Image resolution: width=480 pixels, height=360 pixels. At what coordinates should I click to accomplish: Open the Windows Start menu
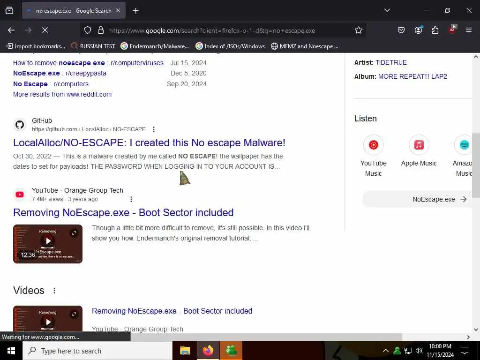click(x=11, y=351)
